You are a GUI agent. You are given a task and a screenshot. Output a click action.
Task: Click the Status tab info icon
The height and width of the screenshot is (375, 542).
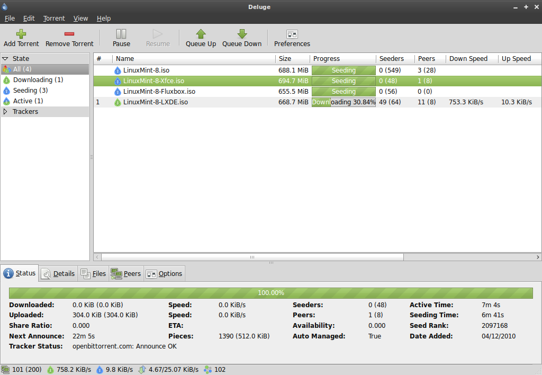8,273
